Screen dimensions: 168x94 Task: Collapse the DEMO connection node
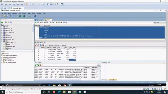click(x=2, y=41)
